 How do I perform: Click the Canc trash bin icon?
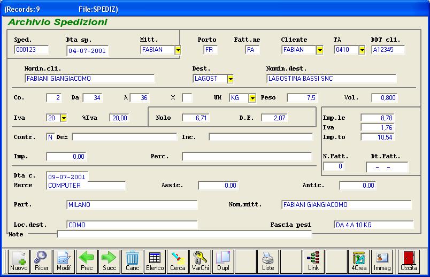(x=132, y=261)
